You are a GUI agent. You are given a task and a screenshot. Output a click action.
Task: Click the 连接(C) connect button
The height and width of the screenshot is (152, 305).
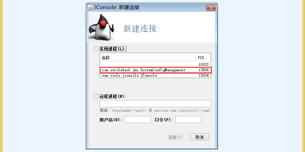pyautogui.click(x=176, y=137)
